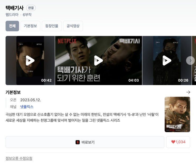Image resolution: width=196 pixels, height=164 pixels.
Task: Play the 00:26 masked man video
Action: pyautogui.click(x=167, y=61)
